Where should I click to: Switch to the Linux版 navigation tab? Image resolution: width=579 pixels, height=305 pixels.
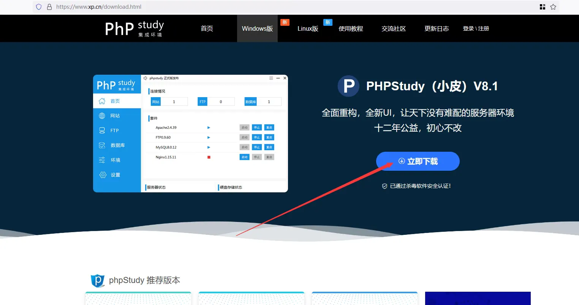click(x=308, y=29)
